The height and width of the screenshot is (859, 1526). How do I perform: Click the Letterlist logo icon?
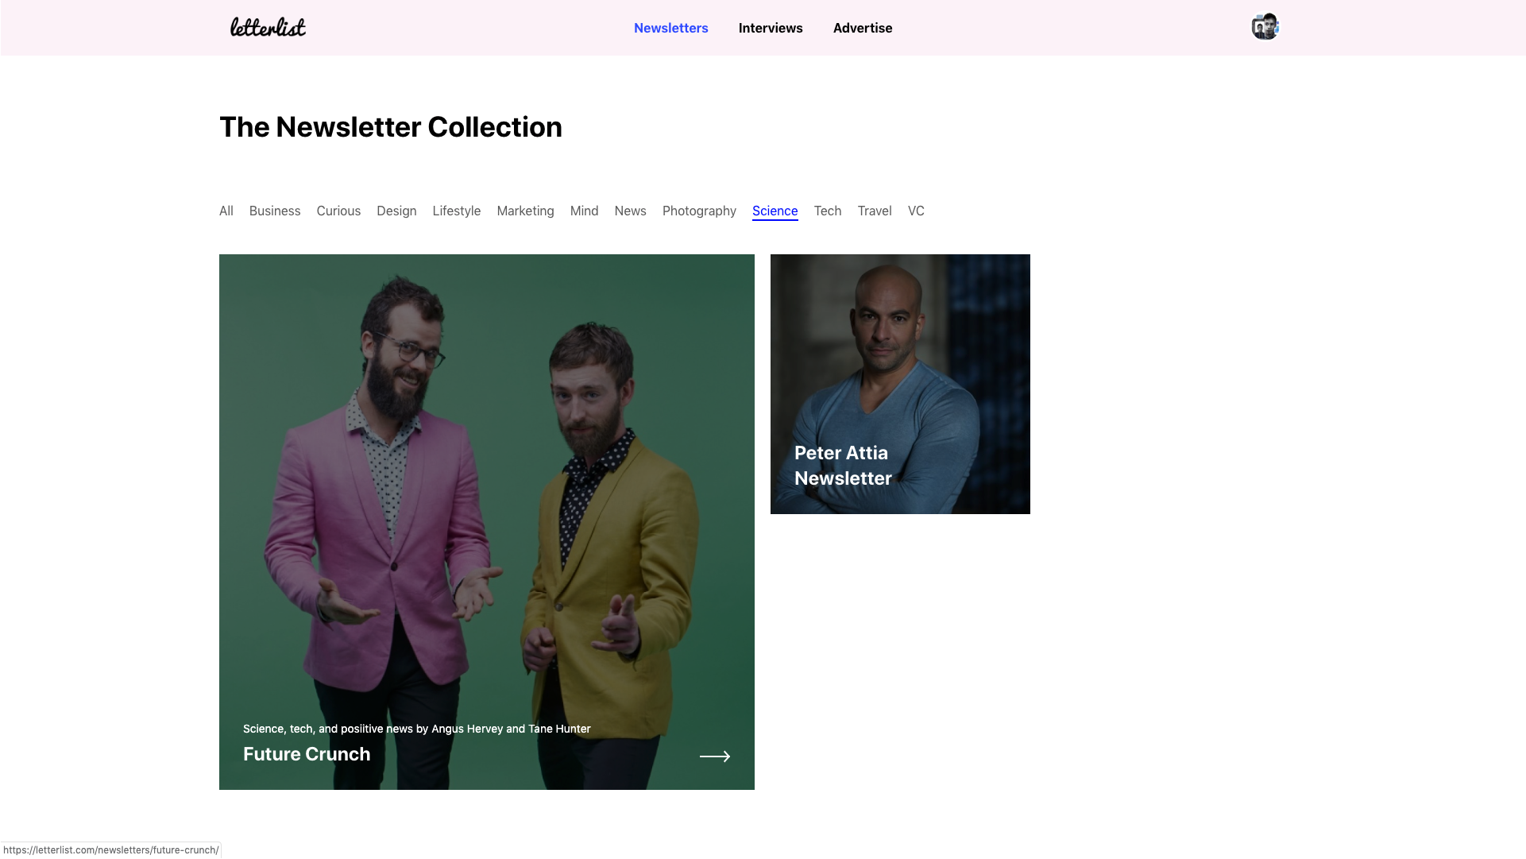(267, 26)
